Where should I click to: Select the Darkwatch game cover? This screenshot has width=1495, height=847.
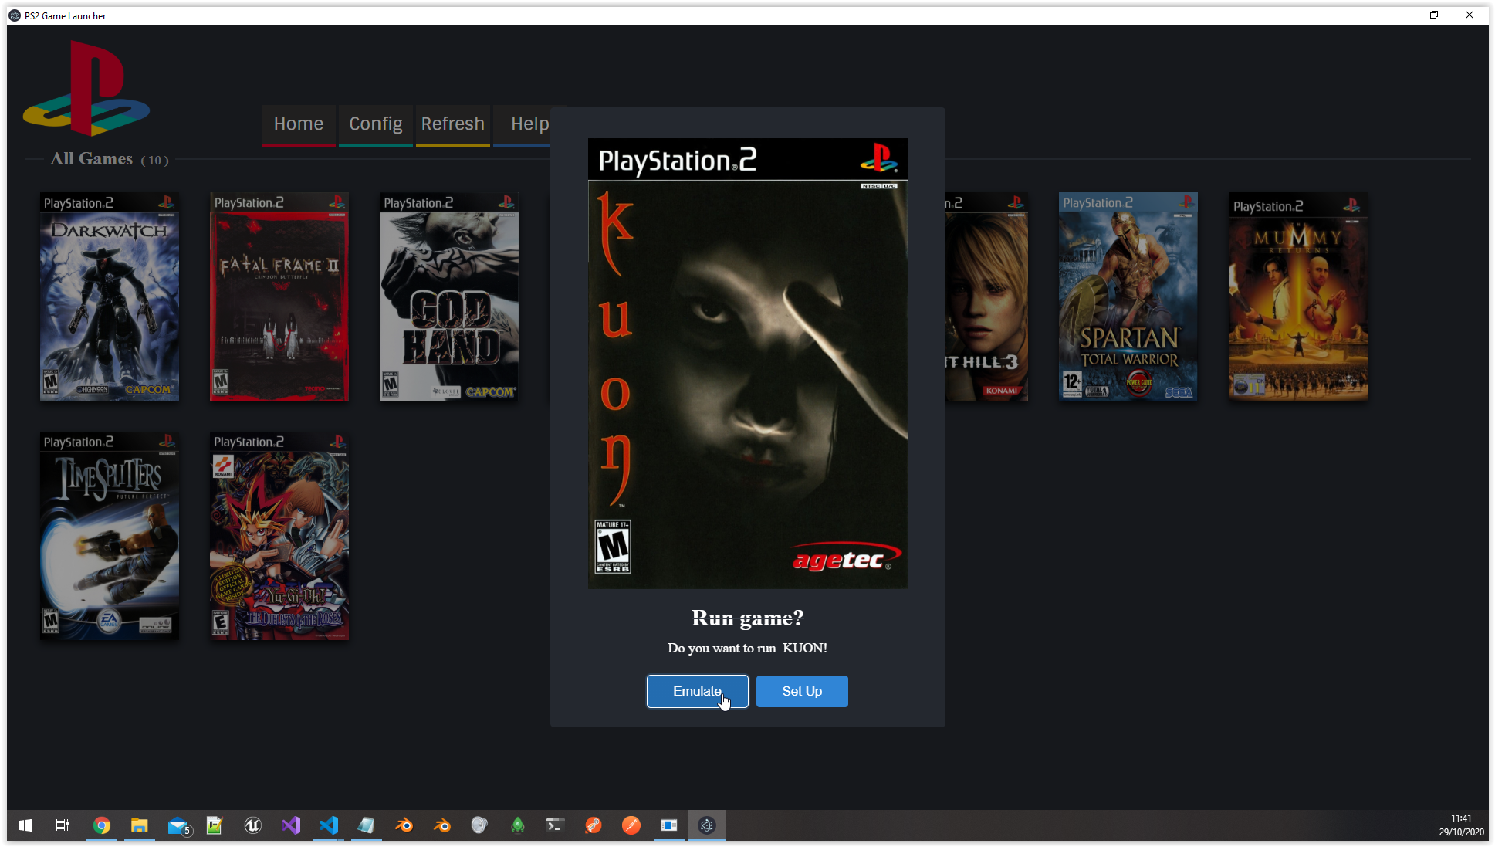[x=110, y=296]
